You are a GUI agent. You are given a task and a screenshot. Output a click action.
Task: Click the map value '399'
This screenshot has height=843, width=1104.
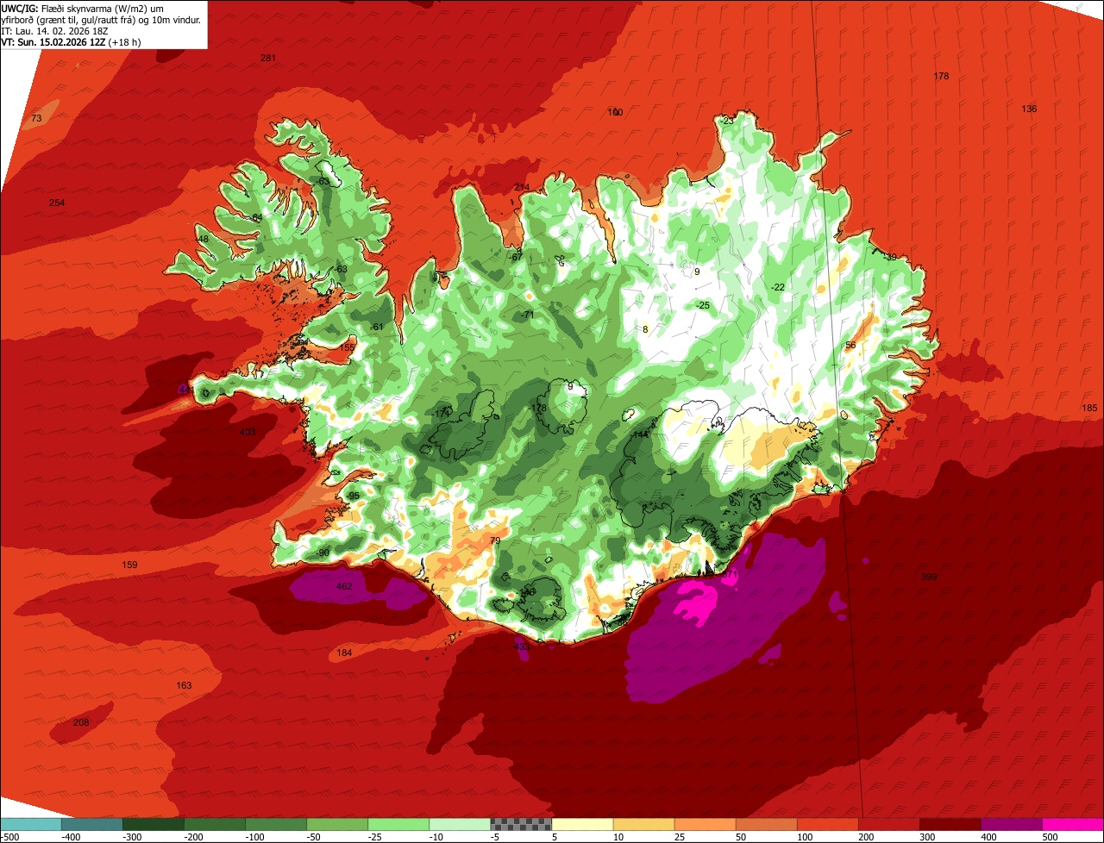pos(929,577)
